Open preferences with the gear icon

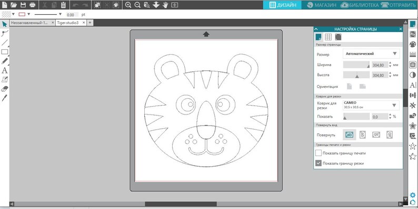tap(413, 195)
